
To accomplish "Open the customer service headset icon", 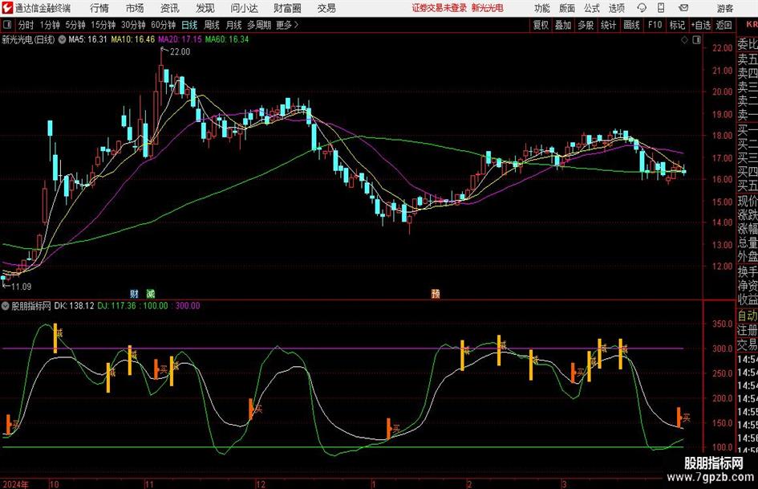I will point(642,8).
